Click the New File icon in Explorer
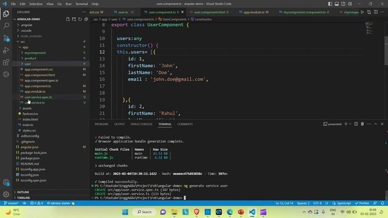This screenshot has height=218, width=388. click(68, 19)
